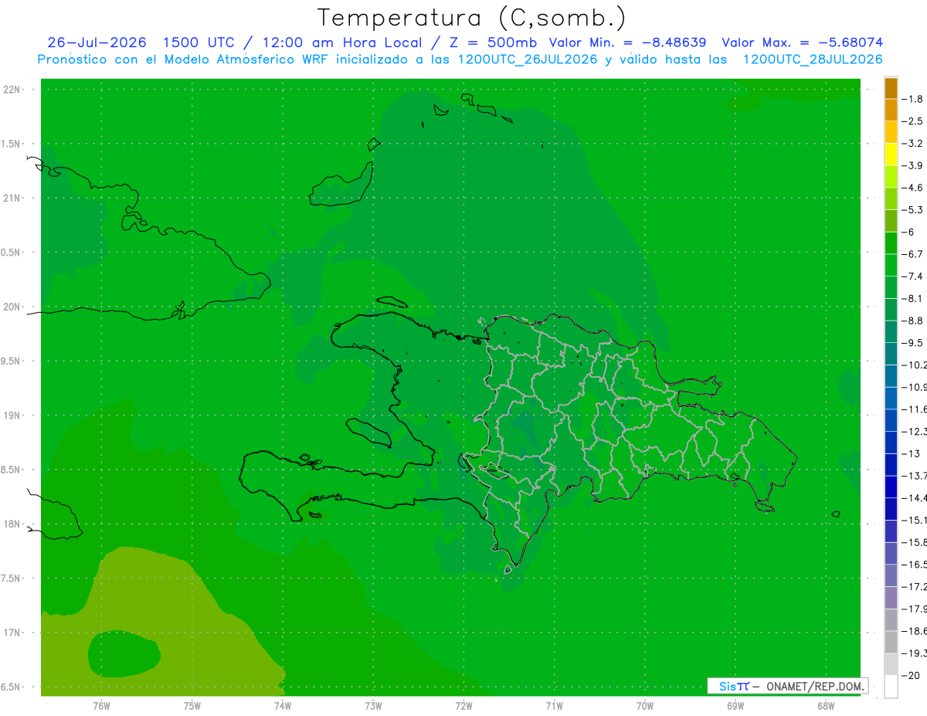Click the pressure level text "Z = 500mb"
The height and width of the screenshot is (716, 927).
coord(494,42)
